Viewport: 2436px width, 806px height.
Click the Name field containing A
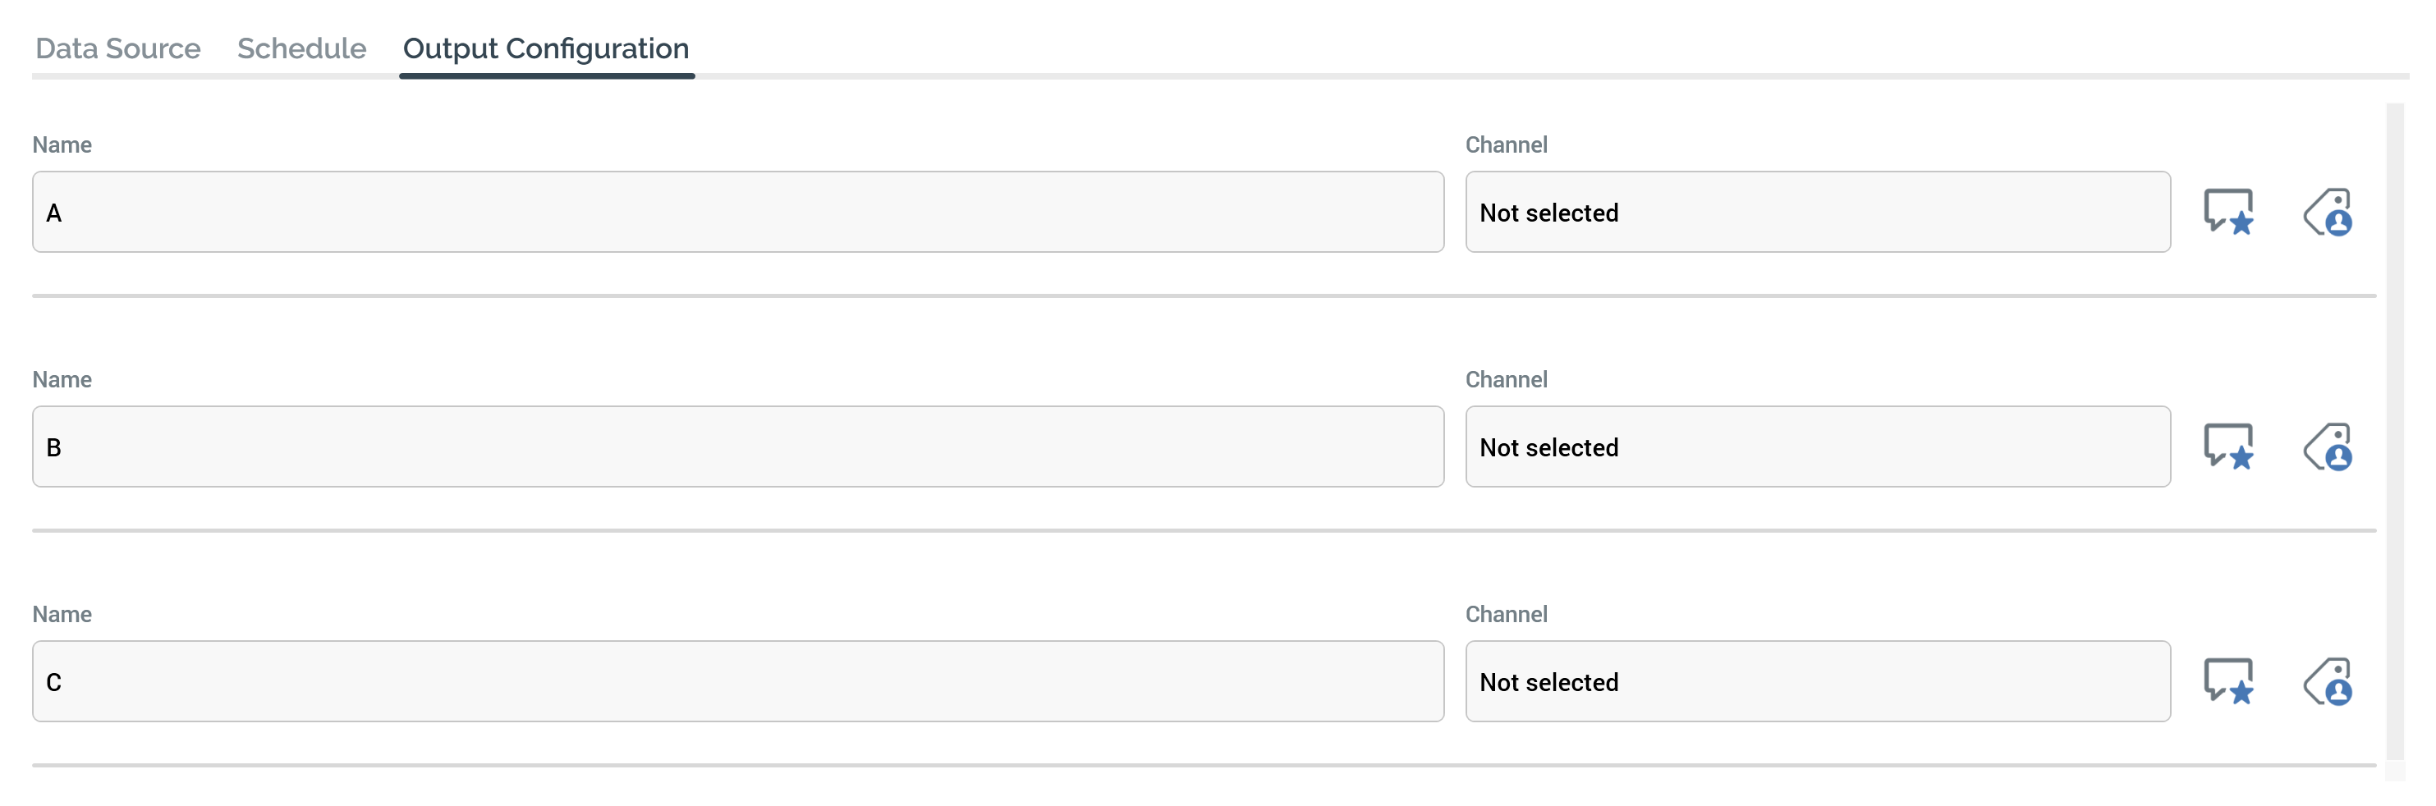click(x=737, y=213)
